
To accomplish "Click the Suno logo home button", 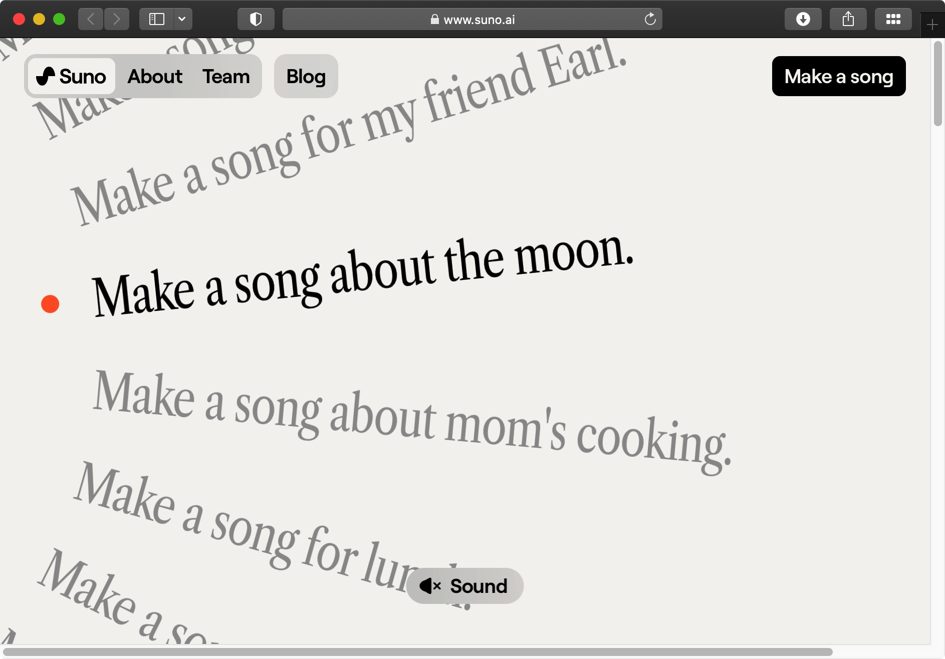I will [71, 76].
